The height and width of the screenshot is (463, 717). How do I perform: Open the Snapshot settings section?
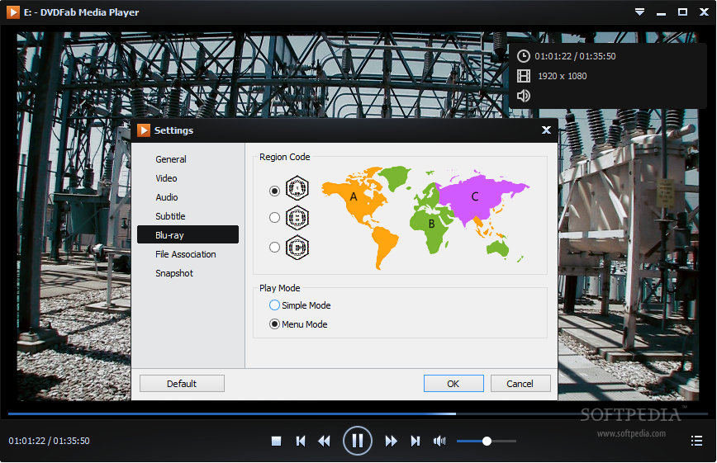[173, 273]
